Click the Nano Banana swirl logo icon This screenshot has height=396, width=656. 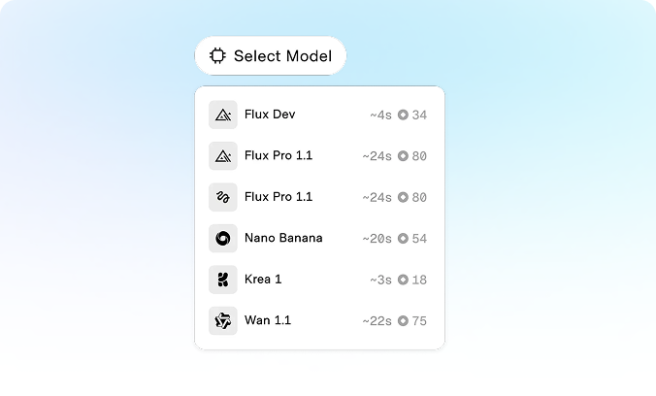(x=223, y=238)
